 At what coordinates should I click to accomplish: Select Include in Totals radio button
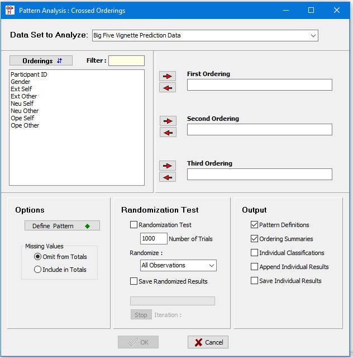pos(38,270)
